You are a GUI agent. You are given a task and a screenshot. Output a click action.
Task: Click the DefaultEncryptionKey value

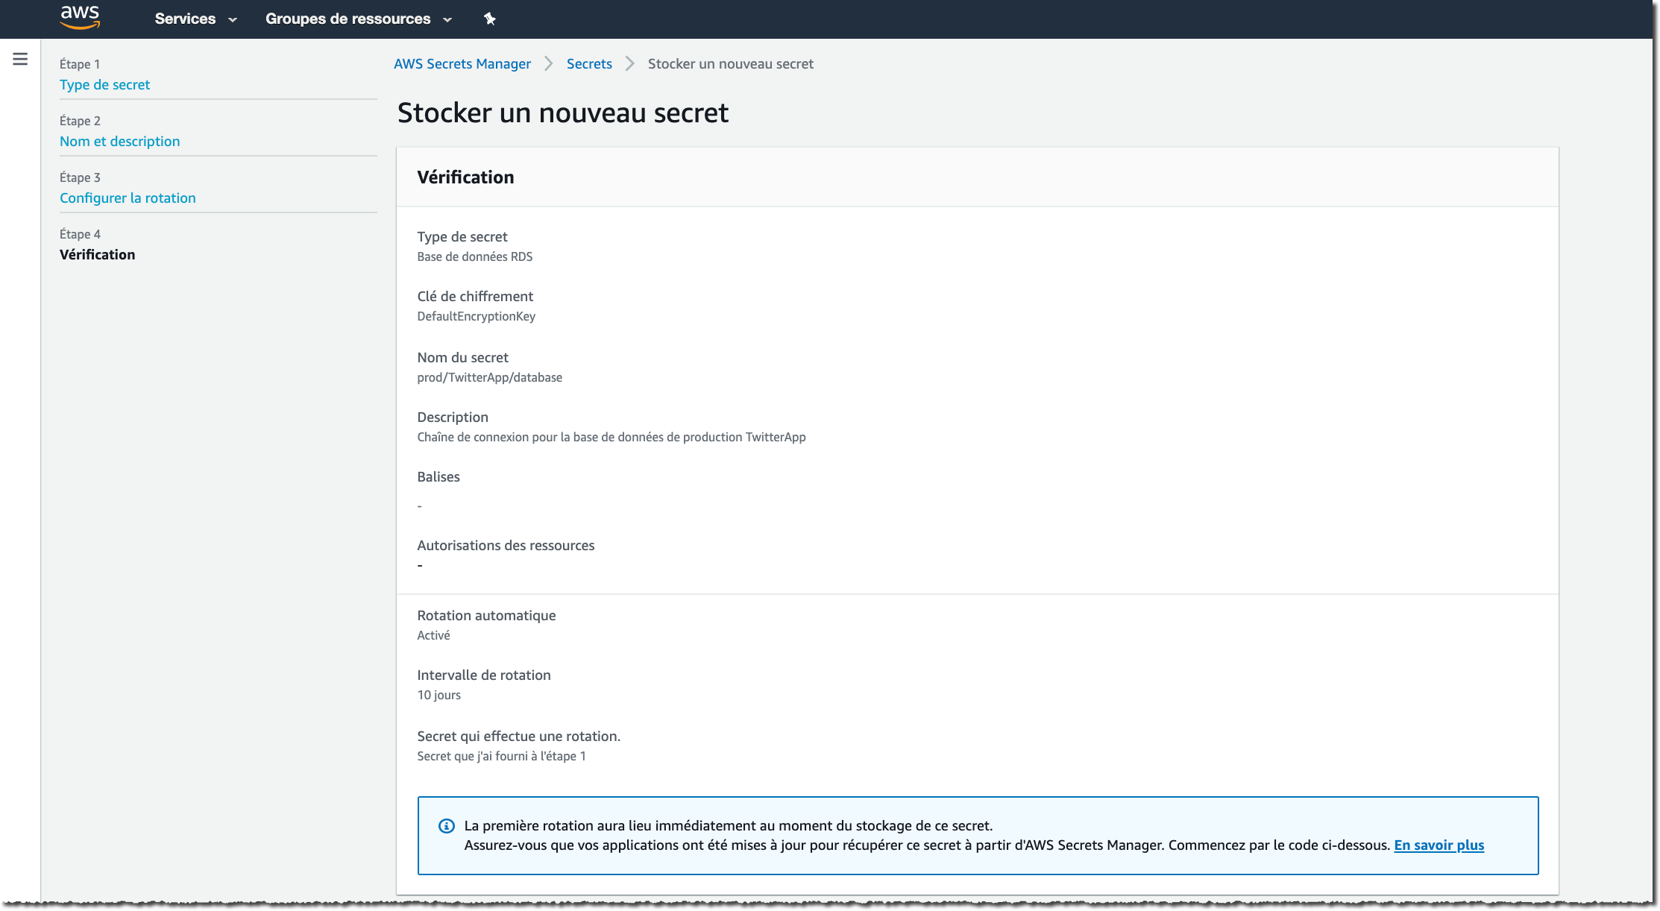476,317
